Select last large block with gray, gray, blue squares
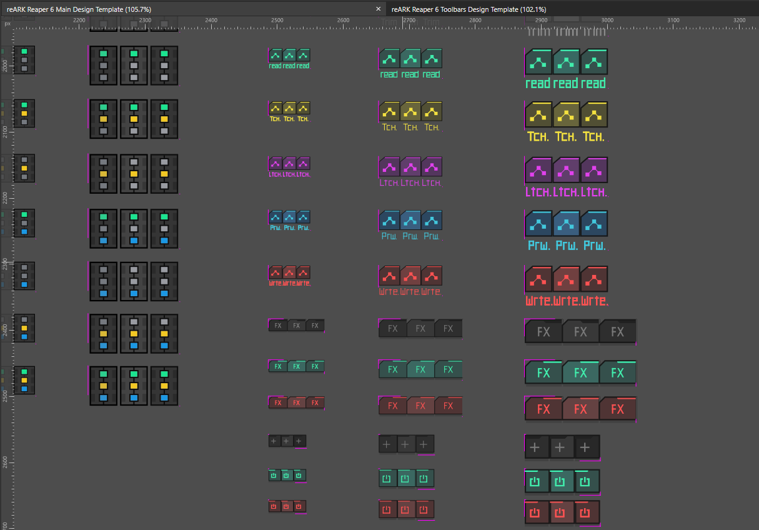This screenshot has width=759, height=530. pos(164,281)
